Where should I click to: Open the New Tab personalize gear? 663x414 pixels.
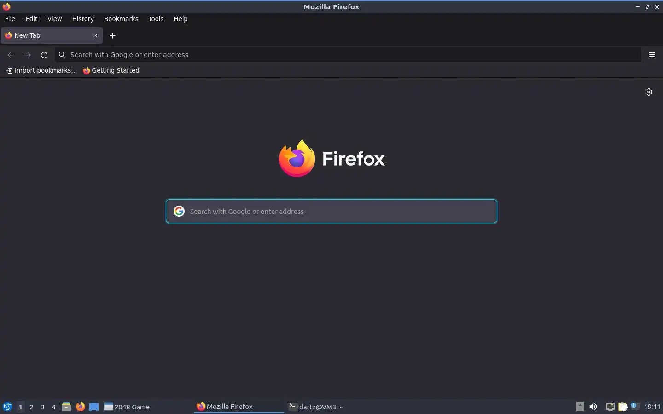tap(649, 92)
